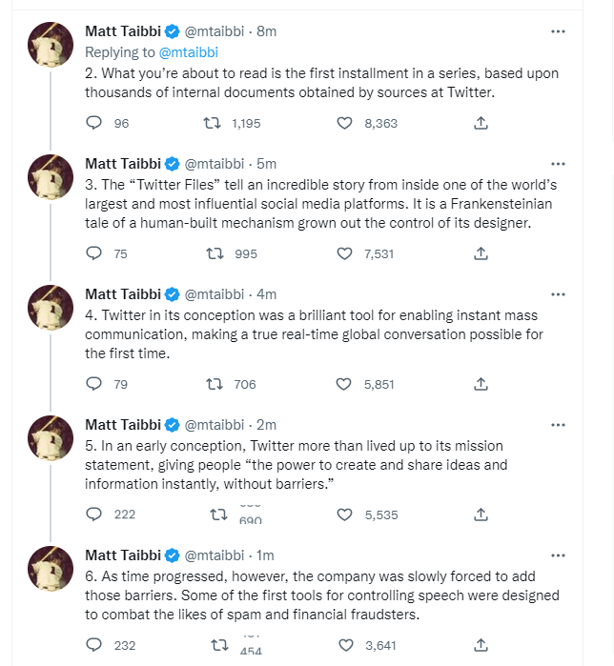
Task: Click the @mtaibbi link after Replying to
Action: tap(188, 52)
